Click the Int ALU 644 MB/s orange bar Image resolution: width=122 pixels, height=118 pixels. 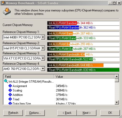83,65
